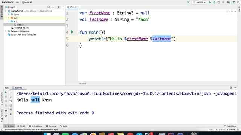Toggle soft-wrap in Run console
Screen dimensions: 241x135
pos(11,101)
